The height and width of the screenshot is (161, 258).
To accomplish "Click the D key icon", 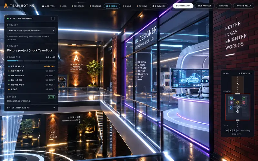I will [x=238, y=130].
